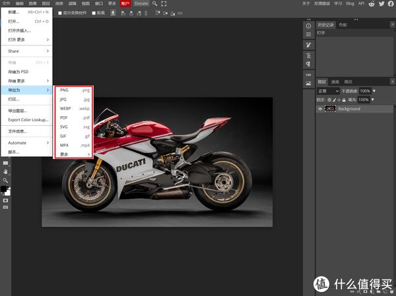Toggle lock all padlock icon

(x=344, y=100)
